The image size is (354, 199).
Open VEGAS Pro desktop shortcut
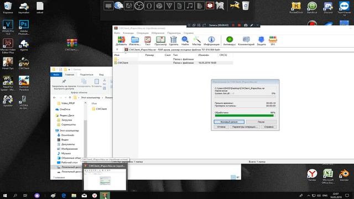[x=8, y=27]
